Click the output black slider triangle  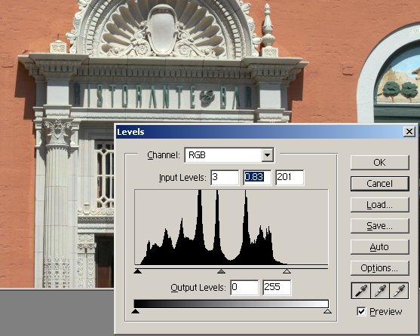coord(135,311)
